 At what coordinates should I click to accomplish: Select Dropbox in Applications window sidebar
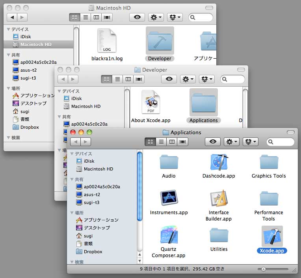click(x=93, y=252)
